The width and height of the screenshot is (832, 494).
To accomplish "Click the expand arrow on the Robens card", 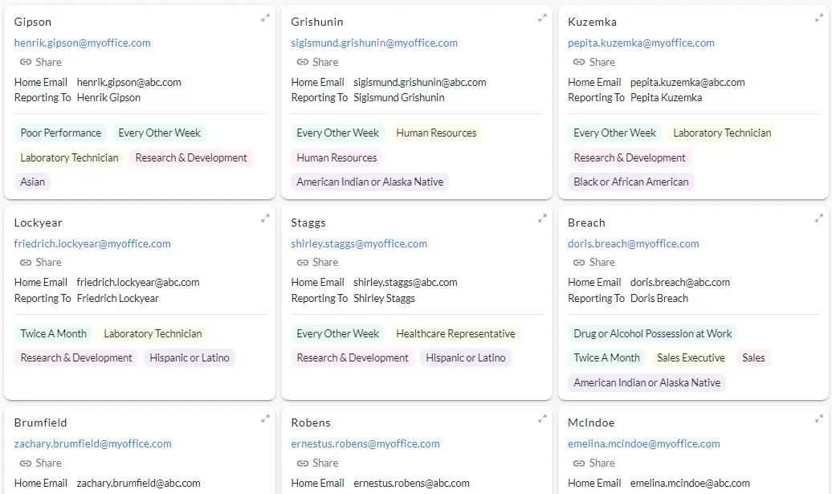I will pos(542,418).
